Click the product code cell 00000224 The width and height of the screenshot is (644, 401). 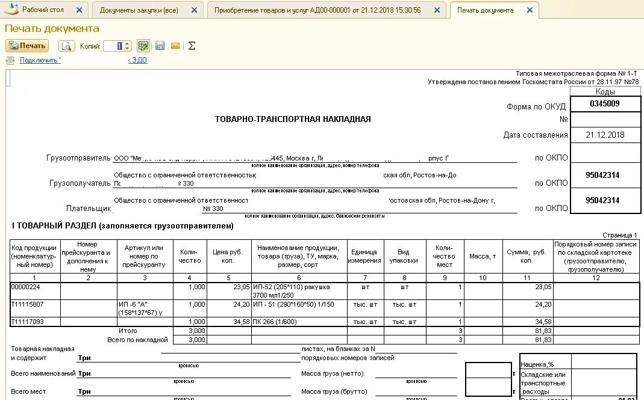click(36, 291)
